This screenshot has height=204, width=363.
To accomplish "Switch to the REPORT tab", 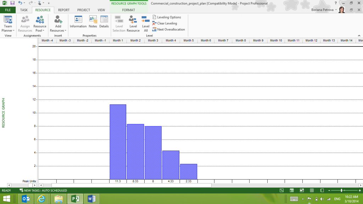I will tap(64, 10).
